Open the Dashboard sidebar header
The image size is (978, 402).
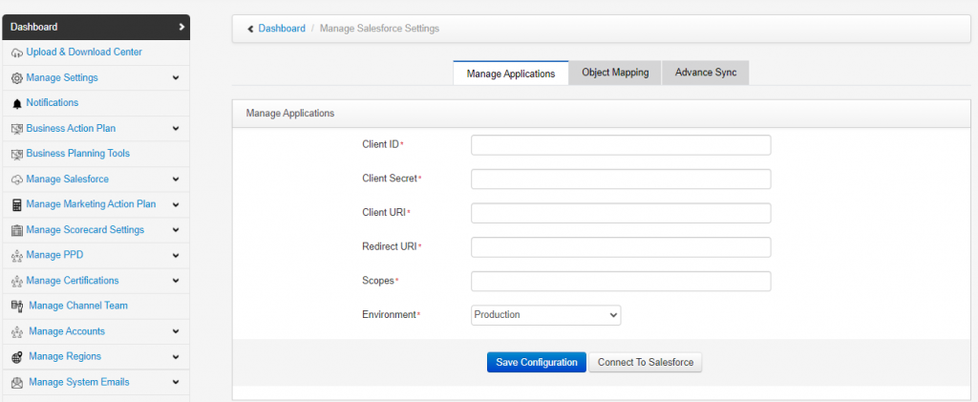(96, 27)
